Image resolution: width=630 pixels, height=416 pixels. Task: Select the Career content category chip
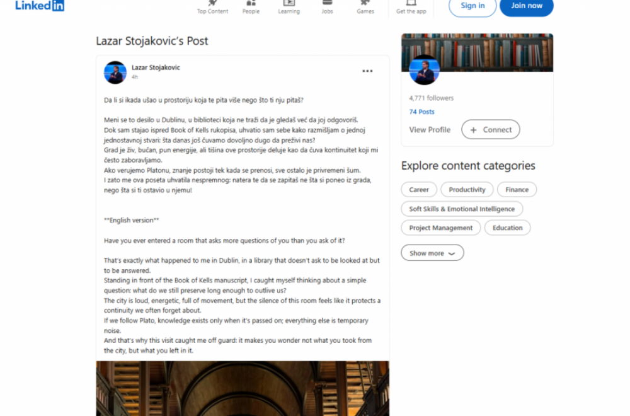(x=418, y=189)
